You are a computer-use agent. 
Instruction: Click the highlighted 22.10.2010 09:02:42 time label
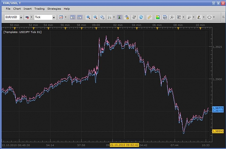pyautogui.click(x=124, y=145)
